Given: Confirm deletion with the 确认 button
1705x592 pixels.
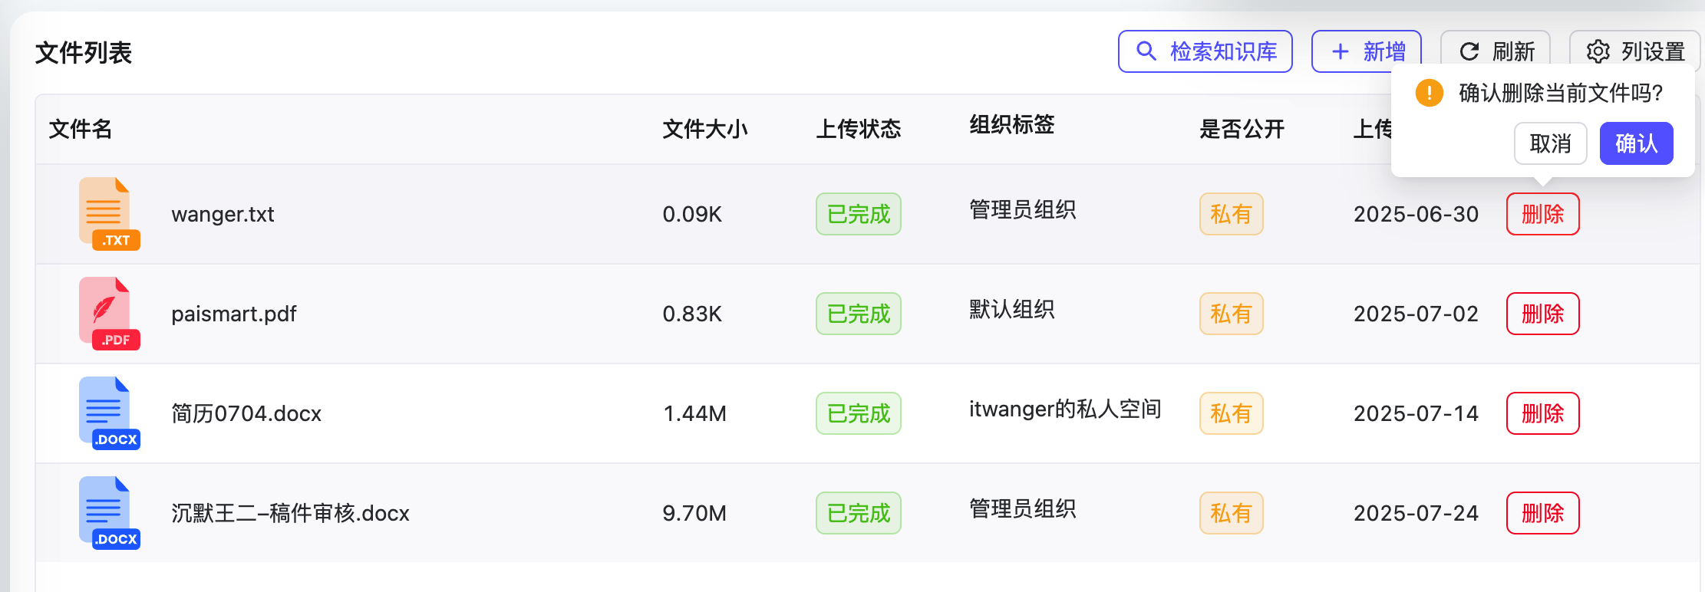Looking at the screenshot, I should pyautogui.click(x=1635, y=143).
